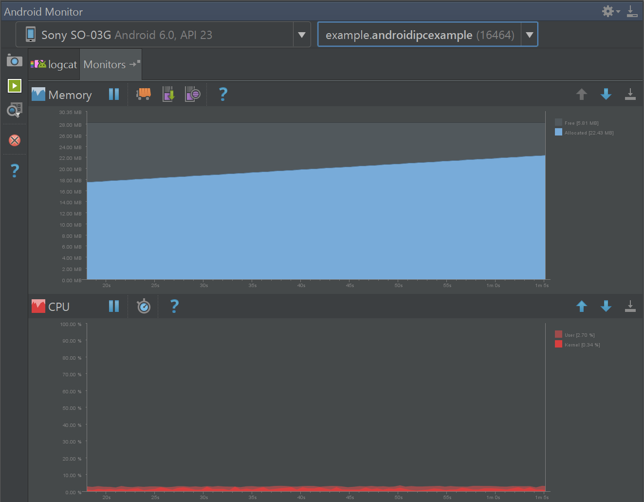
Task: Click the Memory panel label
Action: click(x=70, y=95)
